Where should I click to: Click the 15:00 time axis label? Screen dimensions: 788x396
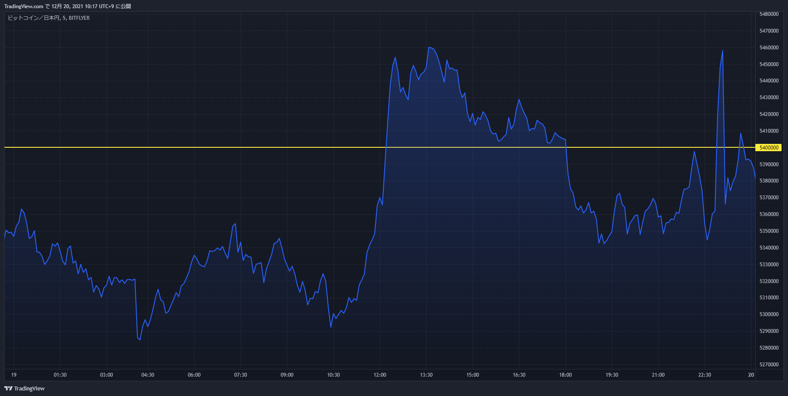[x=473, y=375]
